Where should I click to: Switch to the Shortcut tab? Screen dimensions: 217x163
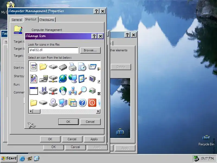point(31,19)
